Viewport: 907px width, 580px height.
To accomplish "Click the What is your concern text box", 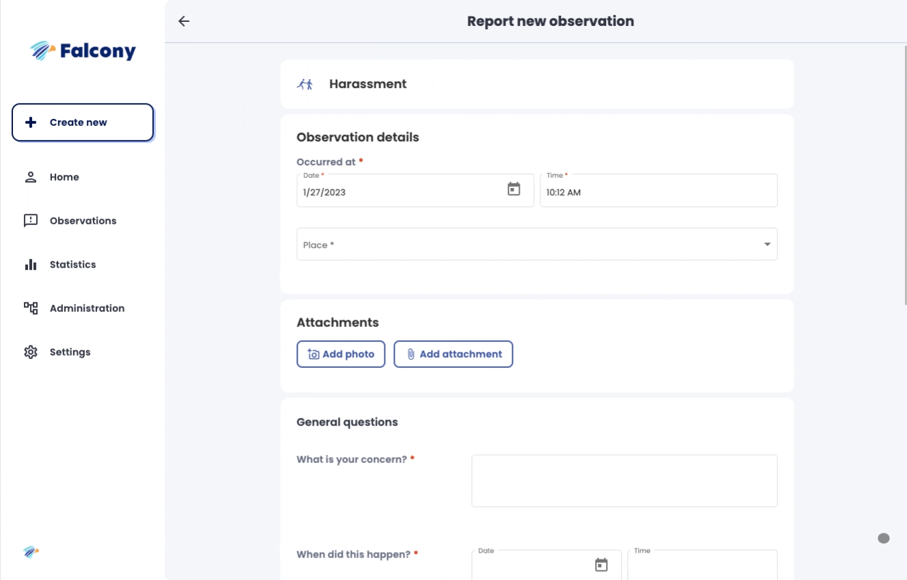I will [625, 481].
